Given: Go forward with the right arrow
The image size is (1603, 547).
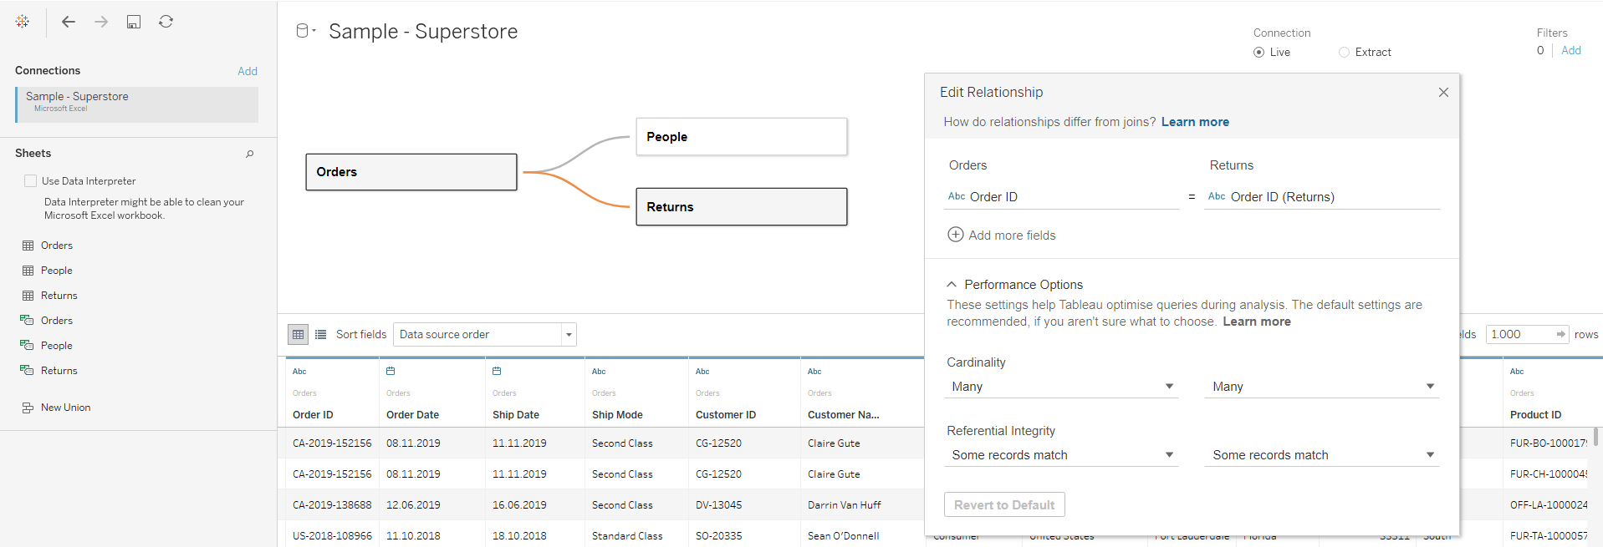Looking at the screenshot, I should point(101,22).
